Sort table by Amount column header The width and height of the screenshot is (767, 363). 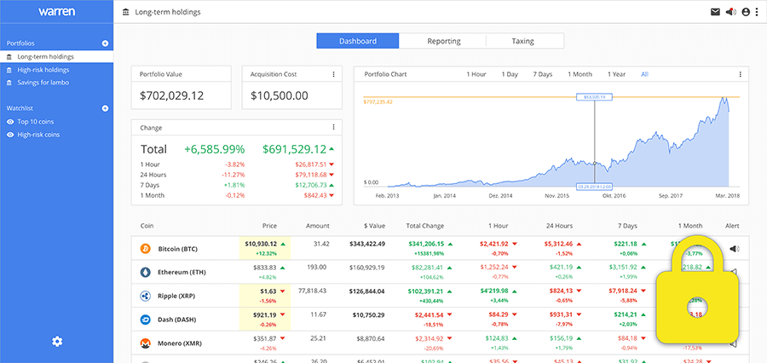pyautogui.click(x=318, y=226)
